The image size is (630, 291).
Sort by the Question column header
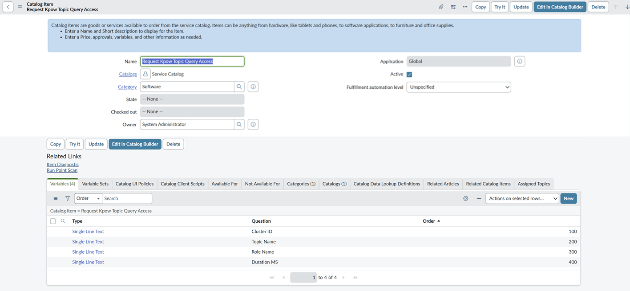tap(261, 221)
